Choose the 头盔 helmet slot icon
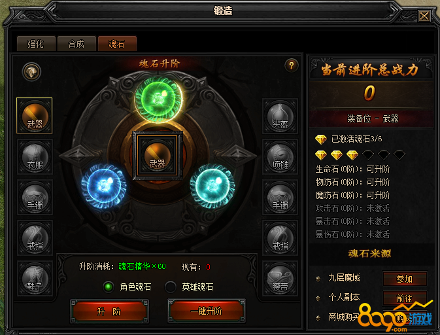This screenshot has width=440, height=335. (280, 116)
